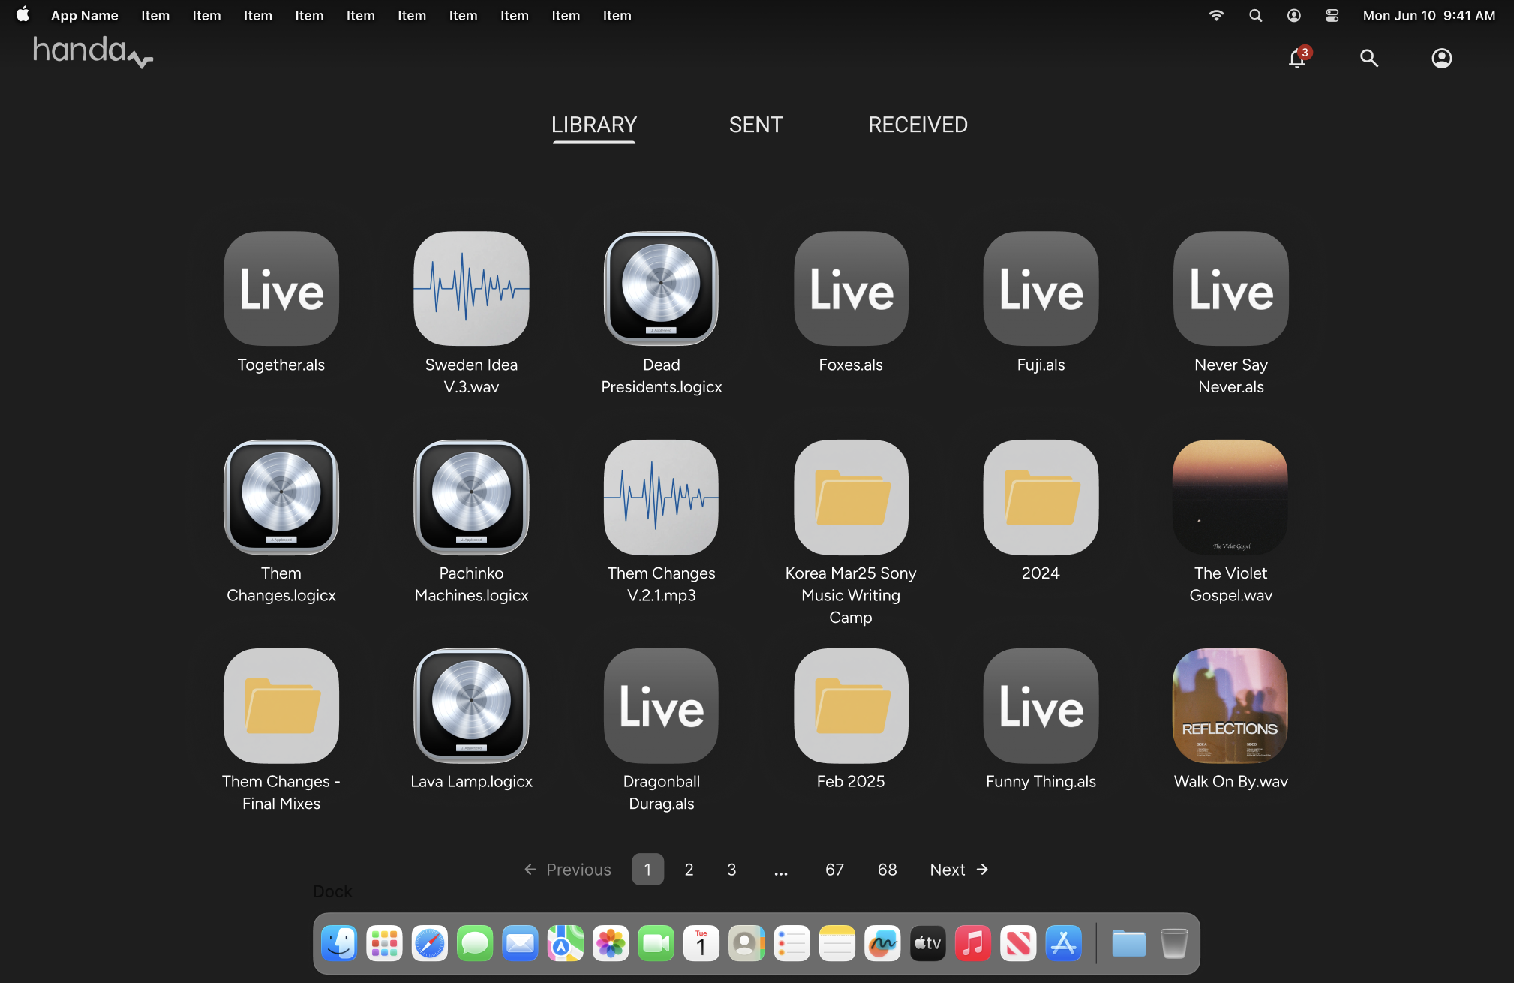This screenshot has width=1514, height=983.
Task: Select the Walk On By.wav thumbnail
Action: pos(1230,705)
